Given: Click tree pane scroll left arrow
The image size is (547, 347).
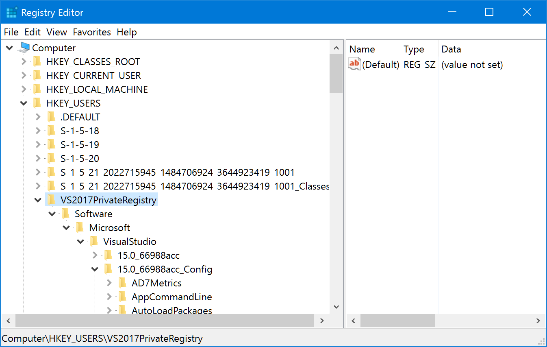Looking at the screenshot, I should click(x=9, y=321).
